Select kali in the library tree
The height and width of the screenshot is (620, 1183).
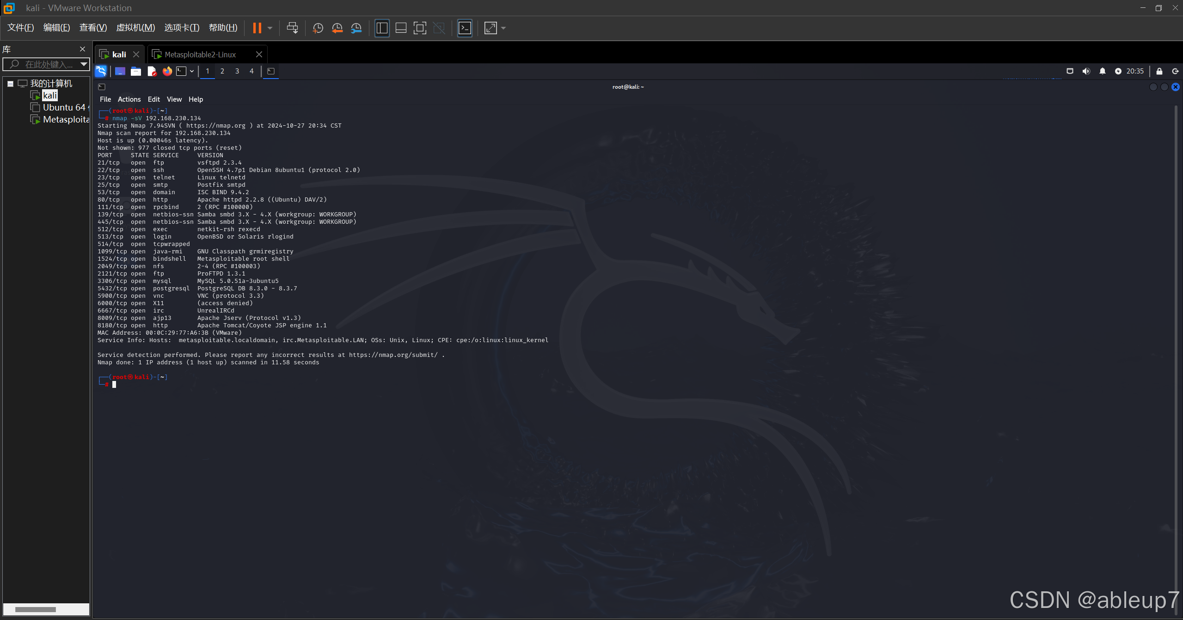50,95
